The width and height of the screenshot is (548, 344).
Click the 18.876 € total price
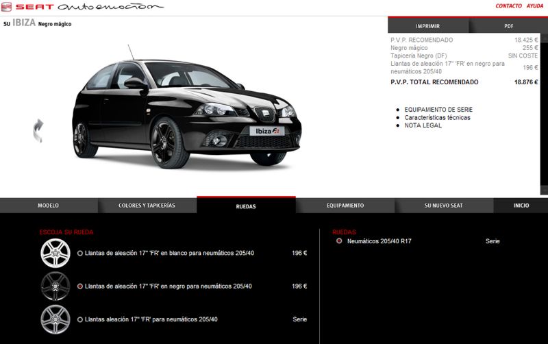526,82
